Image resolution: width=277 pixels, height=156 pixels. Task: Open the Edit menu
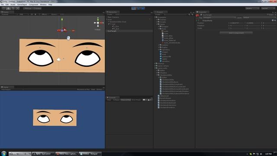pyautogui.click(x=7, y=5)
